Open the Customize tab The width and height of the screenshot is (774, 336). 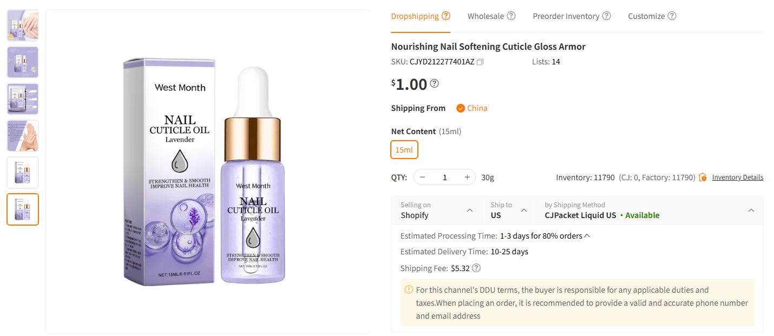coord(647,16)
